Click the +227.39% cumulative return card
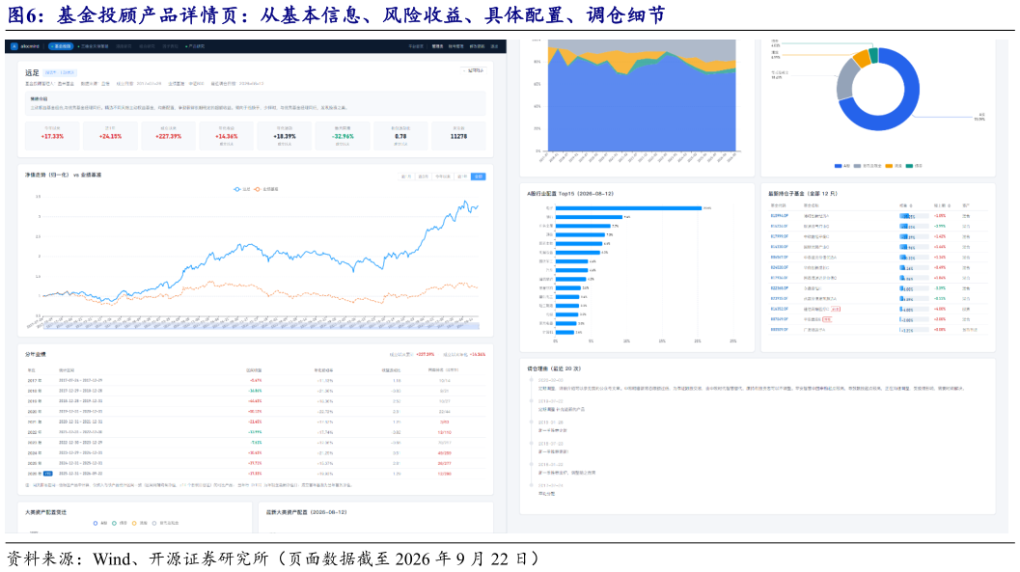Viewport: 1020px width, 572px height. point(169,136)
